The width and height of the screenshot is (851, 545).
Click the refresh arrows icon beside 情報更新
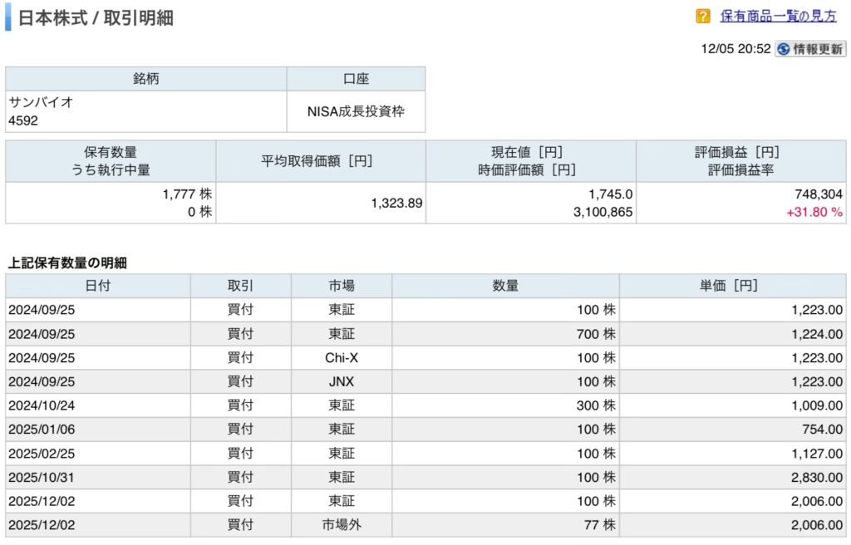coord(783,49)
